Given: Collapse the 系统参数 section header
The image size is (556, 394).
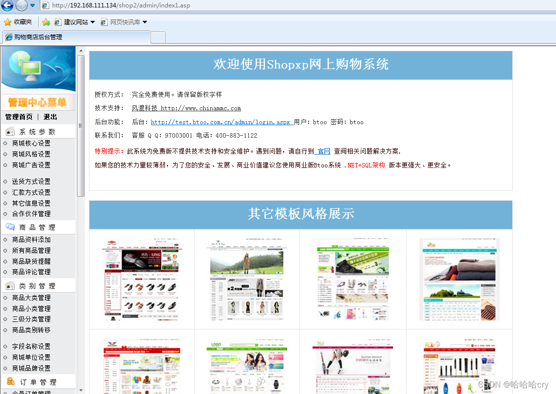Looking at the screenshot, I should coord(38,132).
